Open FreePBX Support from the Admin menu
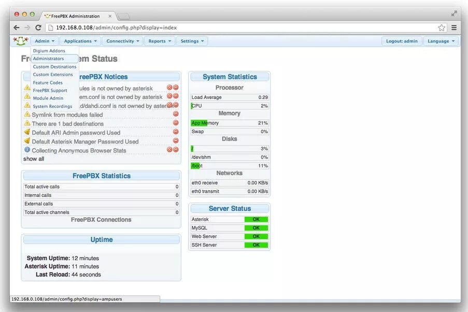The width and height of the screenshot is (468, 312). 50,90
